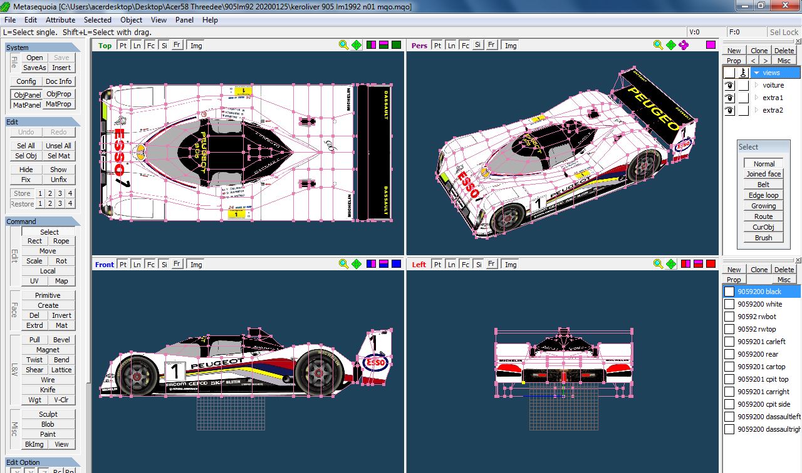
Task: Click the Lattice command button
Action: coord(61,370)
